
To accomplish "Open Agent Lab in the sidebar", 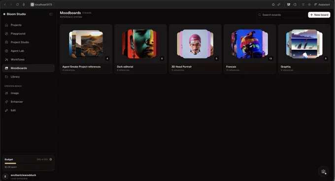I will (x=28, y=51).
